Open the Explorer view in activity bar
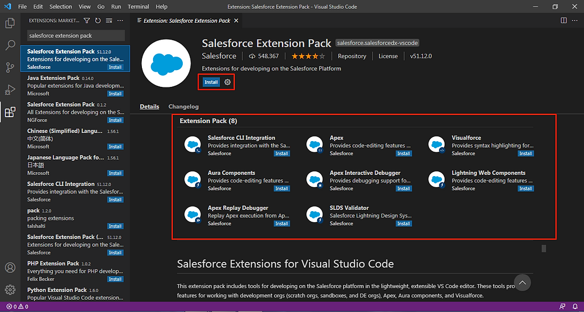This screenshot has height=312, width=584. click(x=10, y=23)
